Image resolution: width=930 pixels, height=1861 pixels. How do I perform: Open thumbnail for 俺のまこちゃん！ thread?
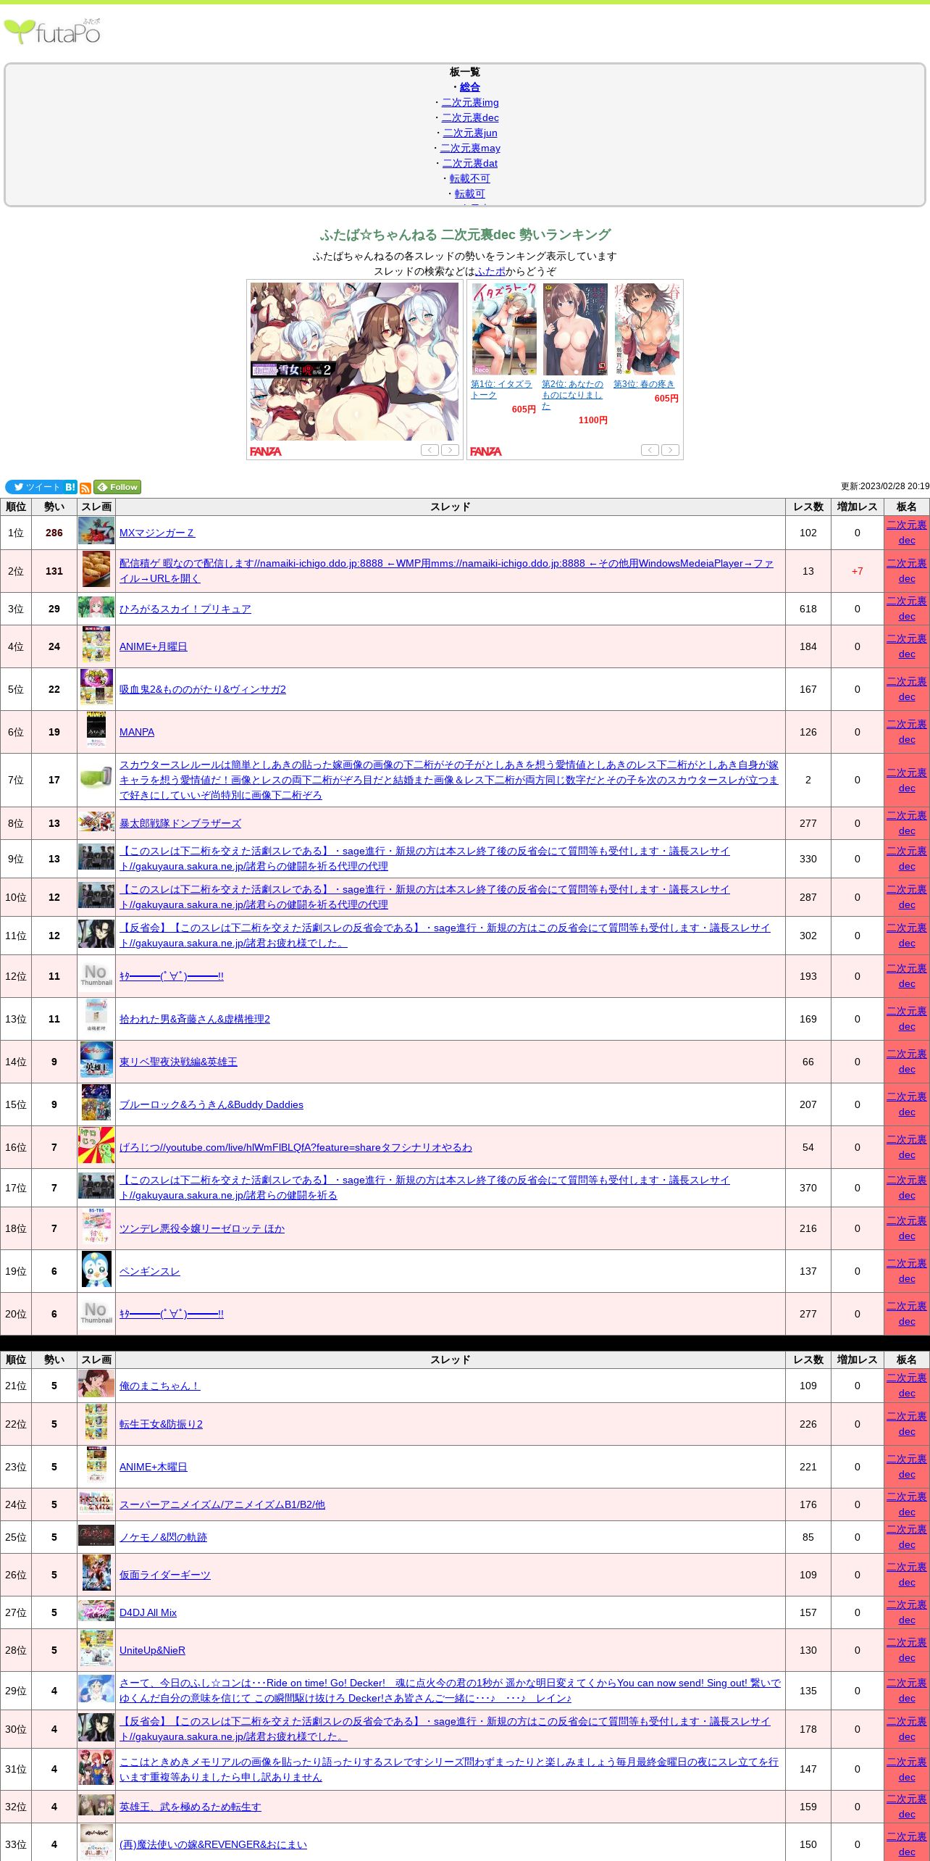tap(96, 1384)
